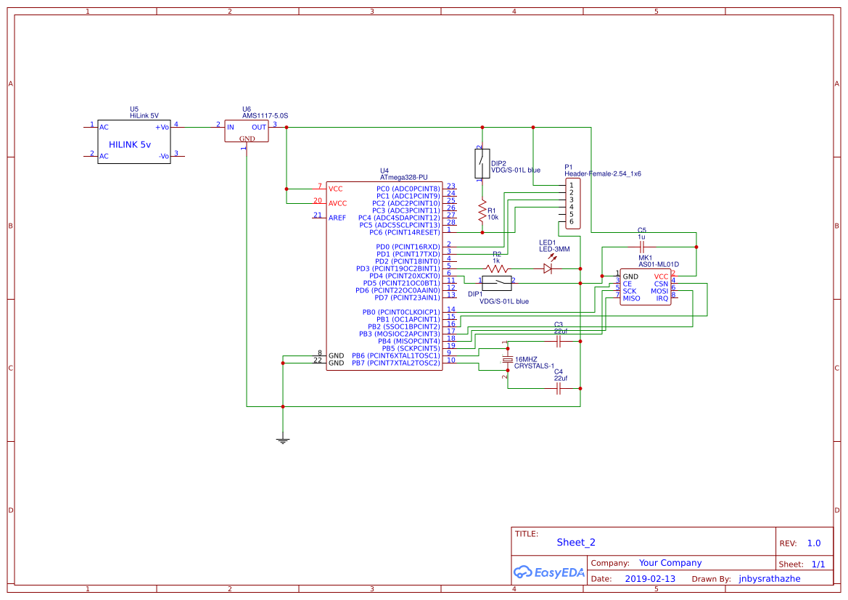
Task: Select the ATmega328-PU microcontroller symbol
Action: [x=384, y=276]
